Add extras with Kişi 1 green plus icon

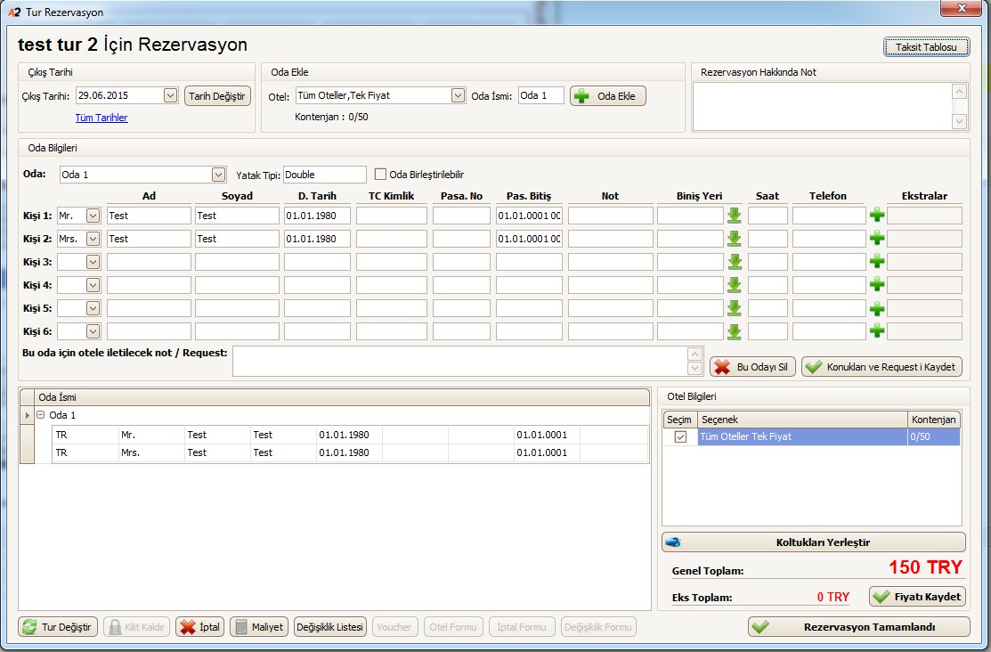coord(877,215)
